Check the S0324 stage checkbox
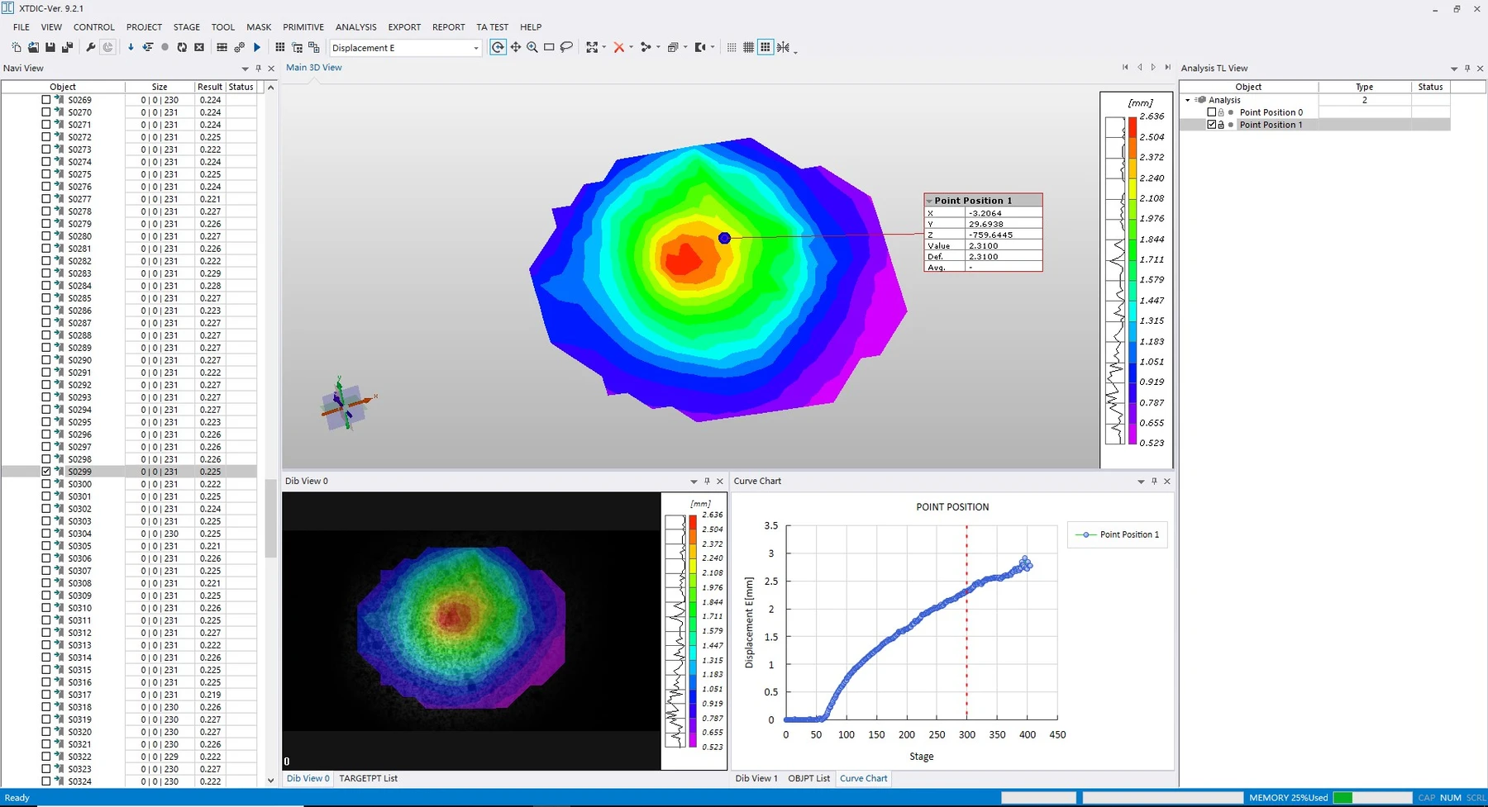Viewport: 1488px width, 807px height. (46, 781)
